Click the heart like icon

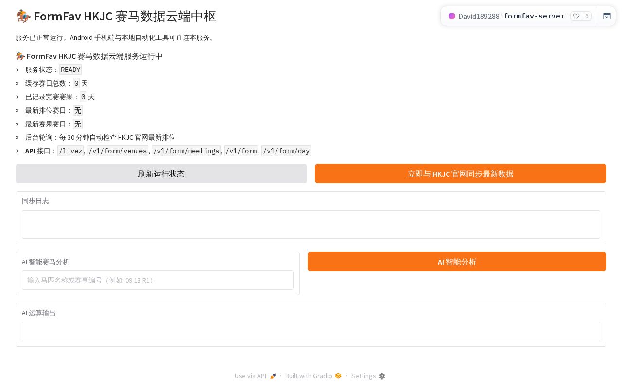click(x=576, y=16)
